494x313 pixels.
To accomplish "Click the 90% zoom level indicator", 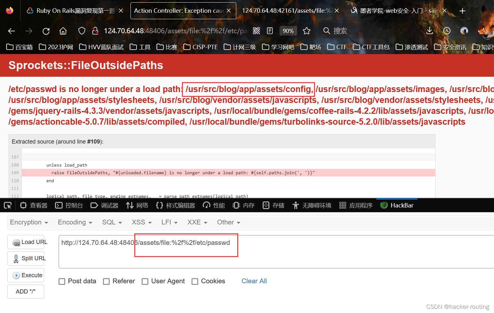I will 288,31.
